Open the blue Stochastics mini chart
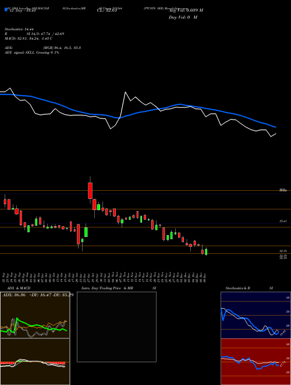Viewport: 291px width, 385px height. [255, 315]
